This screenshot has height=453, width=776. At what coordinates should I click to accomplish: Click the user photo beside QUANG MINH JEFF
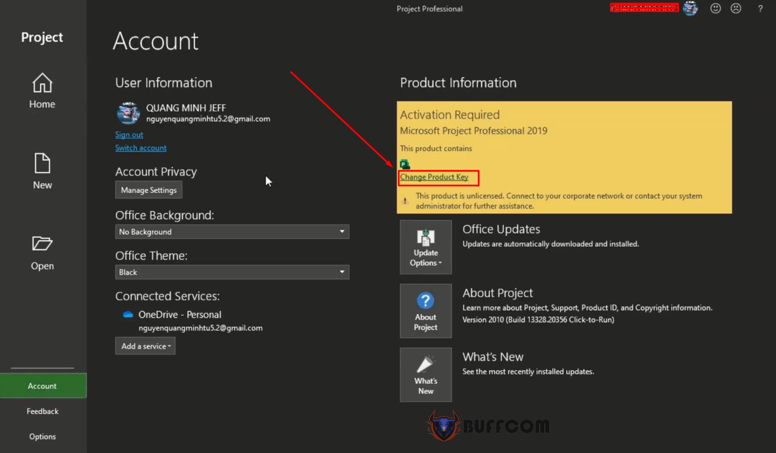(128, 113)
